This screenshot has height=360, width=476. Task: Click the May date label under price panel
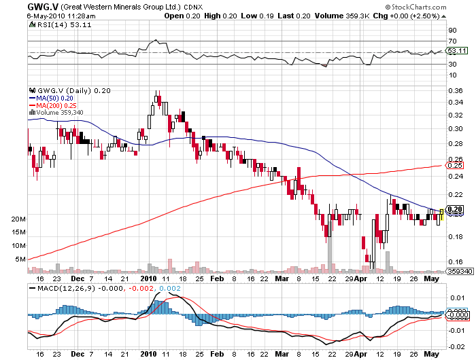tap(431, 278)
